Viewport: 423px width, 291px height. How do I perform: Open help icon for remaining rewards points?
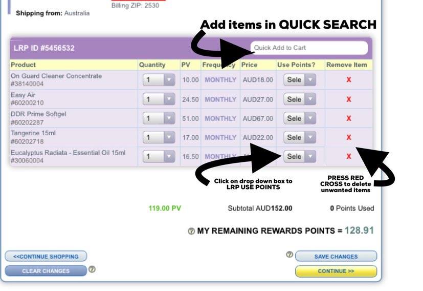(191, 232)
